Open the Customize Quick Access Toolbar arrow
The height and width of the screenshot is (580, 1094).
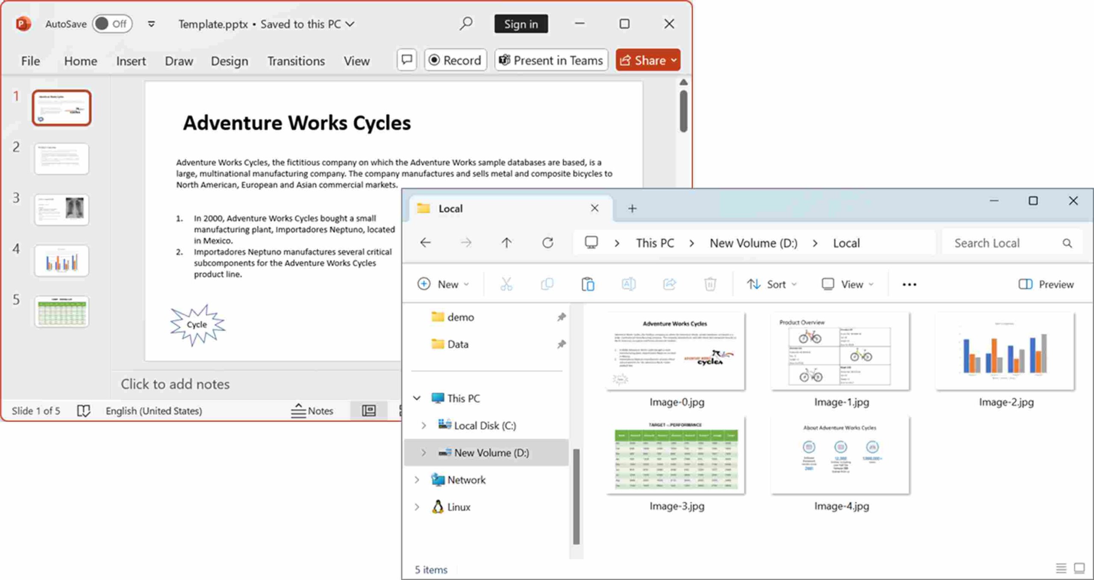point(151,24)
